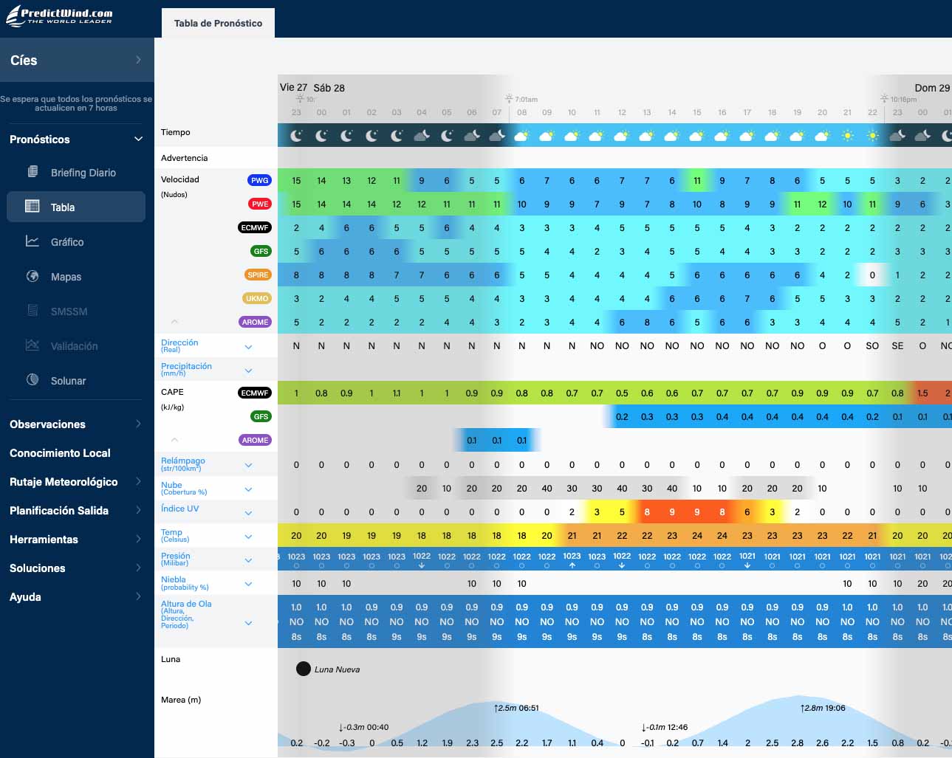Click the 2.8m 19:06 high tide marker
952x758 pixels.
pos(822,708)
